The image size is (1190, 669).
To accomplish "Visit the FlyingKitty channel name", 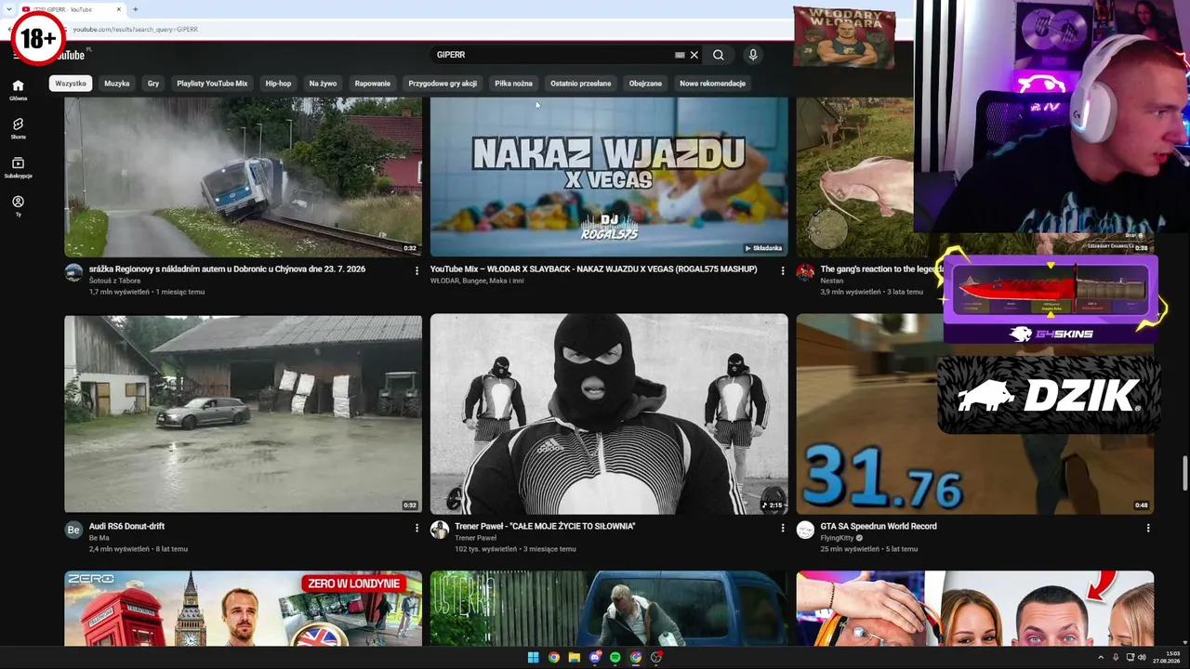I will coord(837,538).
